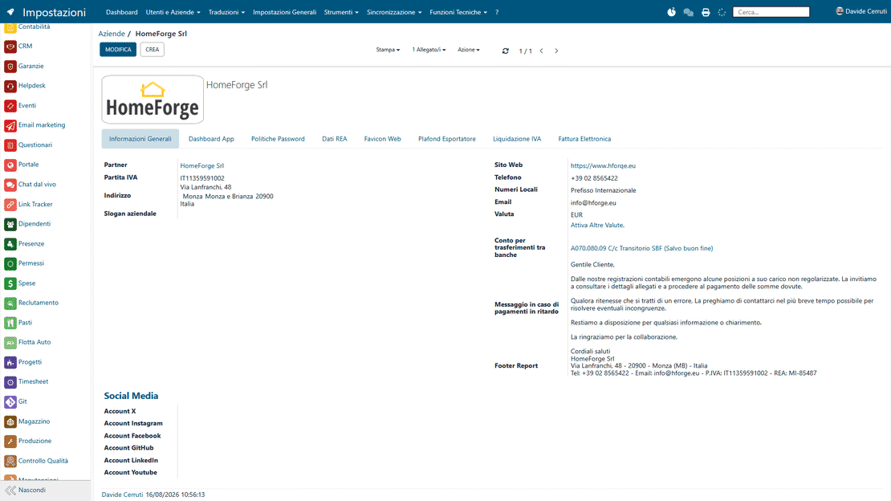The width and height of the screenshot is (891, 501).
Task: Open the Portale app icon
Action: click(x=10, y=165)
